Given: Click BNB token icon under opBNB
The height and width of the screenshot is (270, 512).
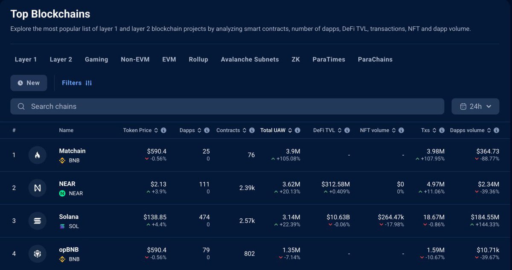Looking at the screenshot, I should pos(62,259).
